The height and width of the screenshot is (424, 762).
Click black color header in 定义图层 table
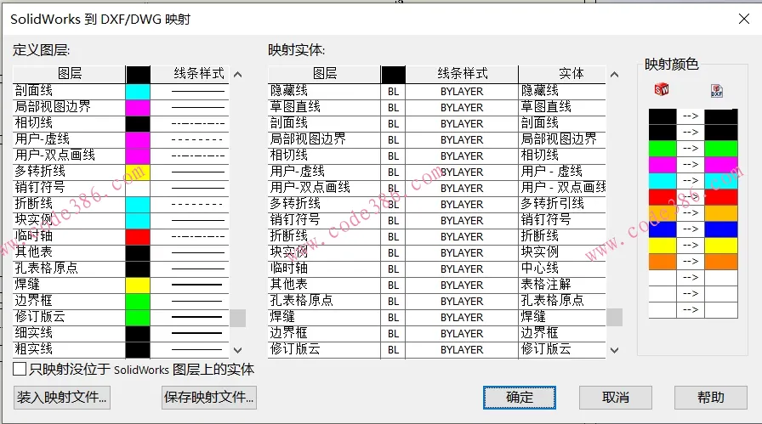pos(138,74)
